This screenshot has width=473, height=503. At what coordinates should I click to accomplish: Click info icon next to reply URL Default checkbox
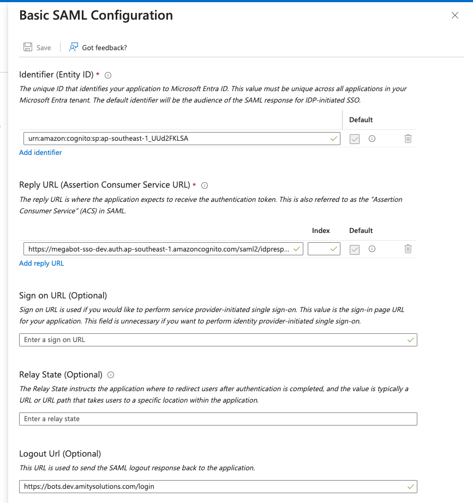(372, 249)
